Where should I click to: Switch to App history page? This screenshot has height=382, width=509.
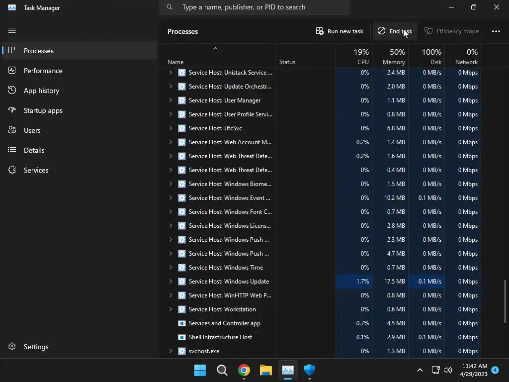pos(80,91)
